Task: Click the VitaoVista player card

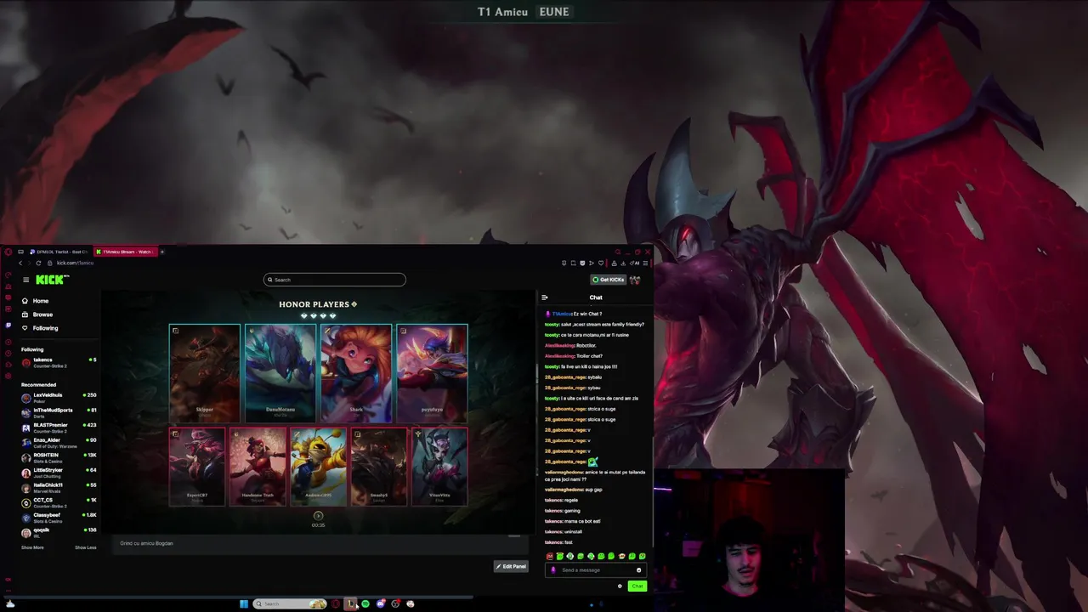Action: (439, 467)
